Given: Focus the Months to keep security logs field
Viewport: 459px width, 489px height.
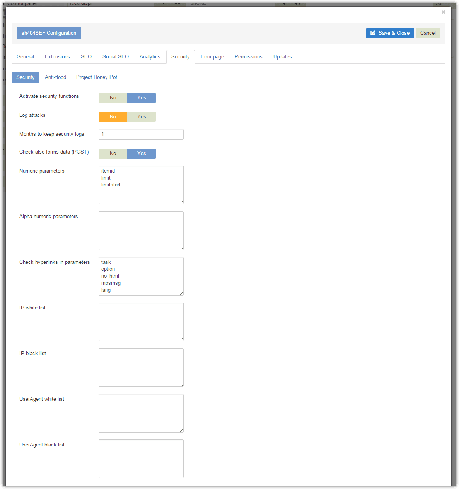Looking at the screenshot, I should [x=141, y=134].
